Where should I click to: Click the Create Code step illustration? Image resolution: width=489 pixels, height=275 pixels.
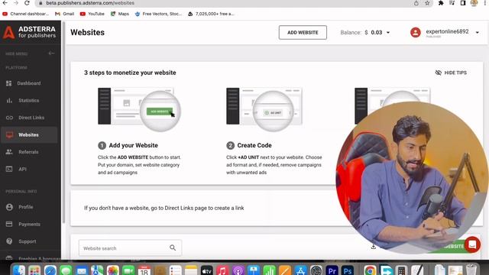pyautogui.click(x=264, y=109)
